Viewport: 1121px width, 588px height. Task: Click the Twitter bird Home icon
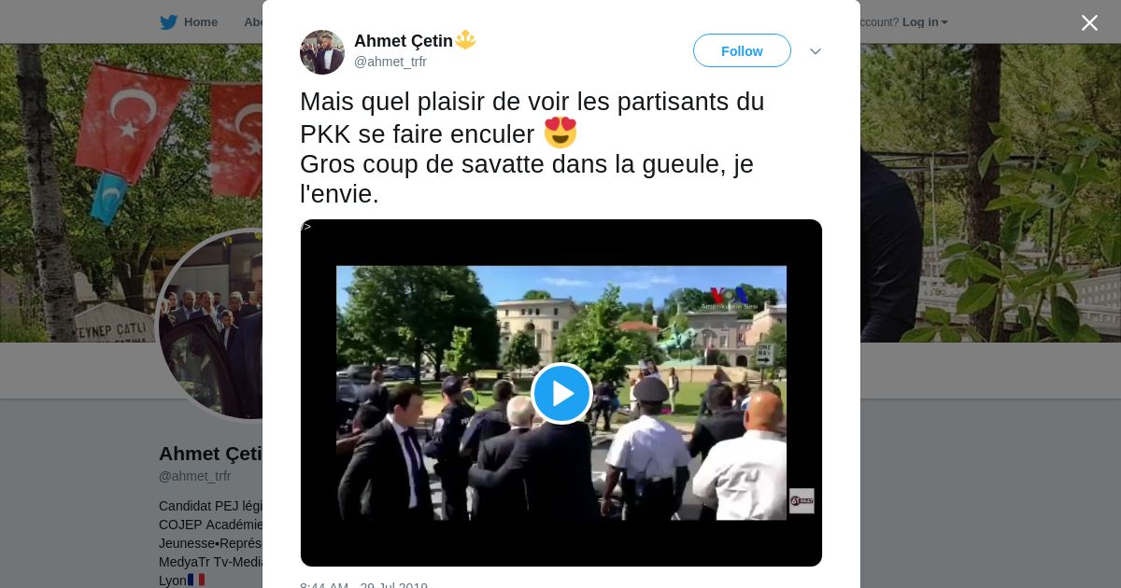tap(168, 21)
